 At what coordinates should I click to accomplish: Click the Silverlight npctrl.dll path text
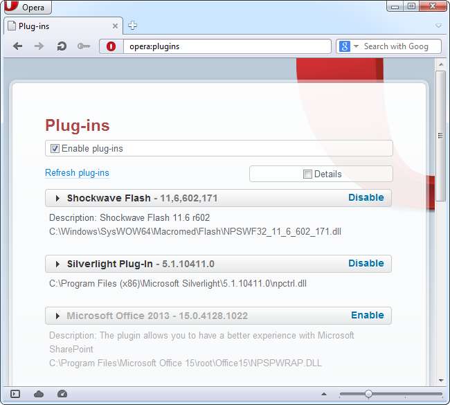tap(178, 284)
